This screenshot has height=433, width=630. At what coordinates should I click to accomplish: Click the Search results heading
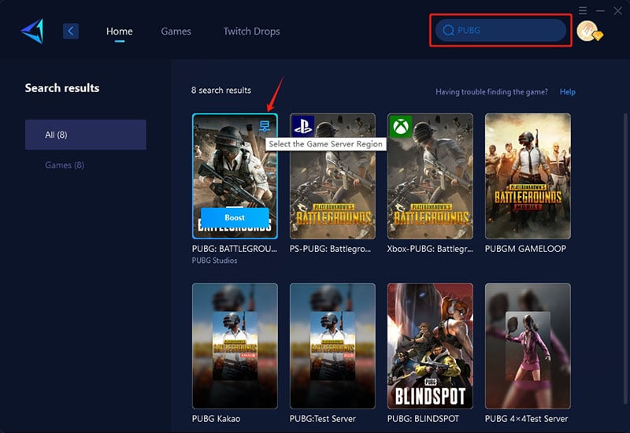coord(62,88)
